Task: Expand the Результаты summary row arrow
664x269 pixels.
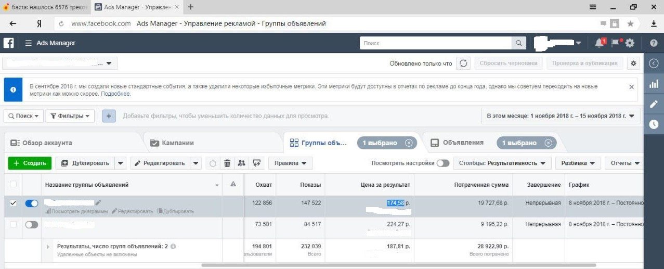Action: click(48, 247)
